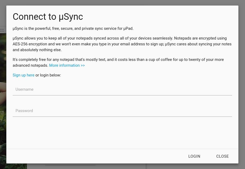Follow the Sign up here link
This screenshot has width=245, height=169.
pyautogui.click(x=23, y=75)
